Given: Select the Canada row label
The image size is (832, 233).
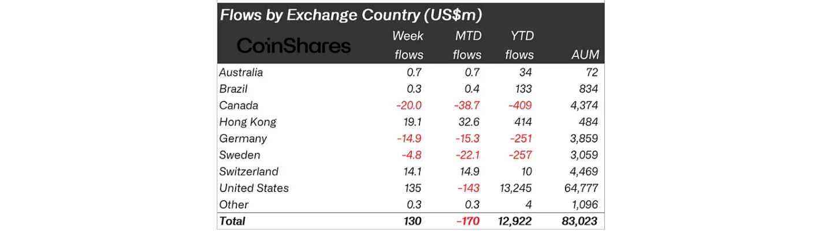Looking at the screenshot, I should pos(239,106).
